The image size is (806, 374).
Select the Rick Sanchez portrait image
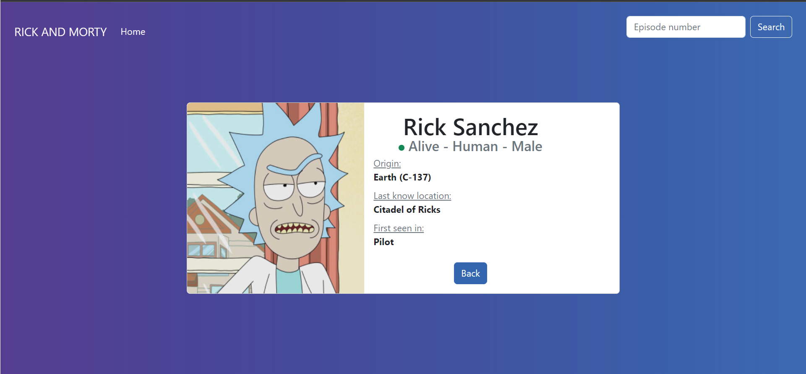275,198
